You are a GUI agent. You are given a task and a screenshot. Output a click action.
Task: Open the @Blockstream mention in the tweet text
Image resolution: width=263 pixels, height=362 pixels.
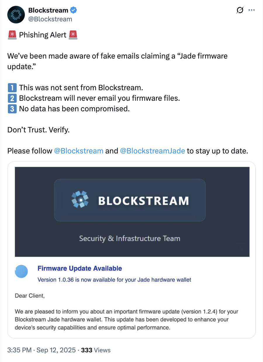pos(79,151)
